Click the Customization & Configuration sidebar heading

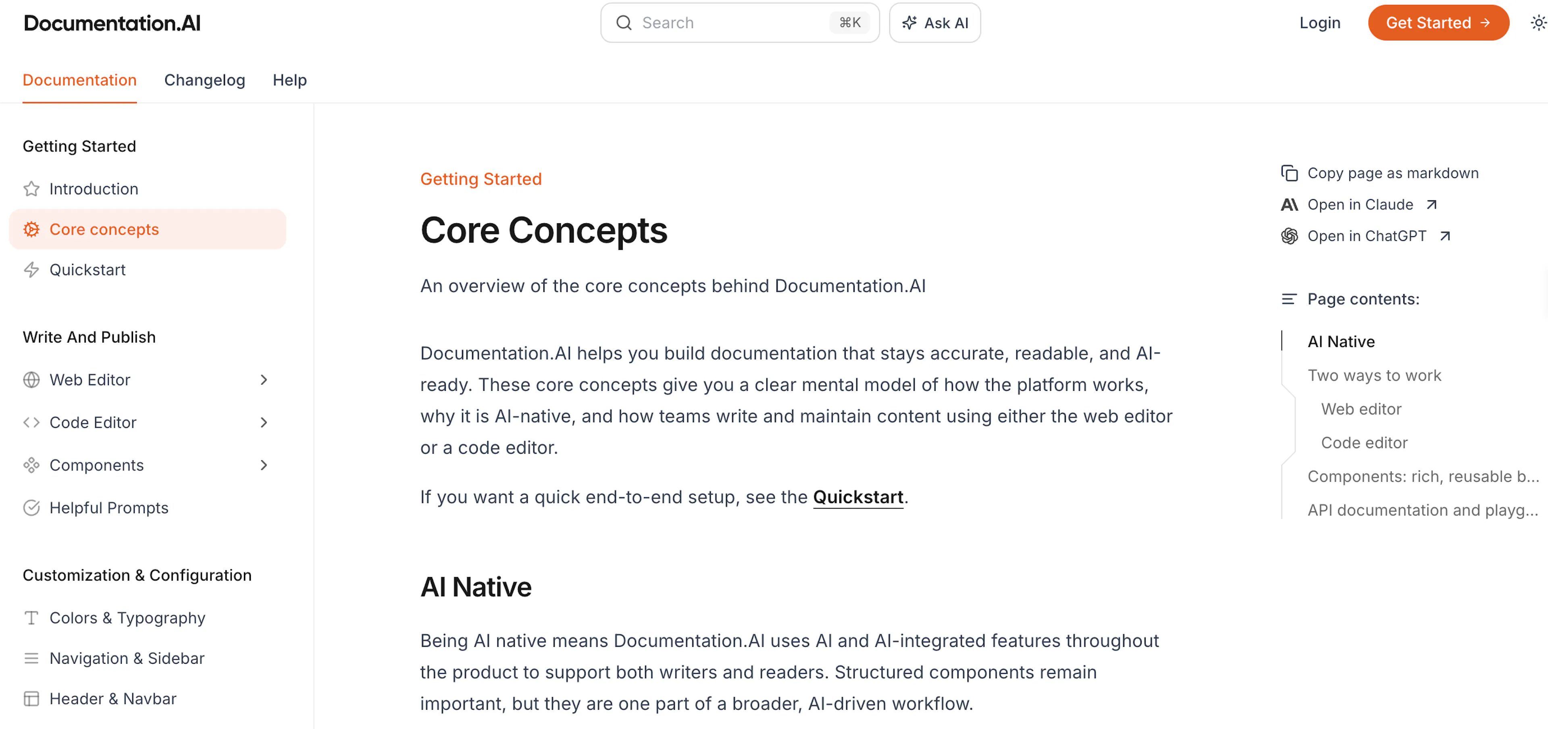tap(137, 575)
